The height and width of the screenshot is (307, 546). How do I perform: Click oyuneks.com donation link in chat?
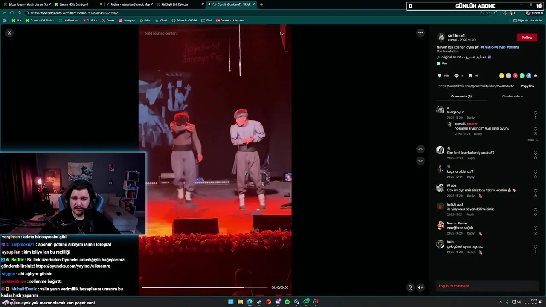[x=73, y=266]
